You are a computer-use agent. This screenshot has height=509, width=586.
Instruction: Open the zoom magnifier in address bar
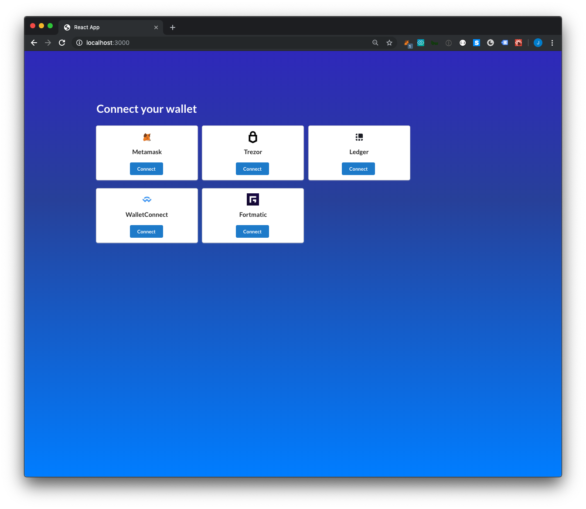pyautogui.click(x=375, y=43)
